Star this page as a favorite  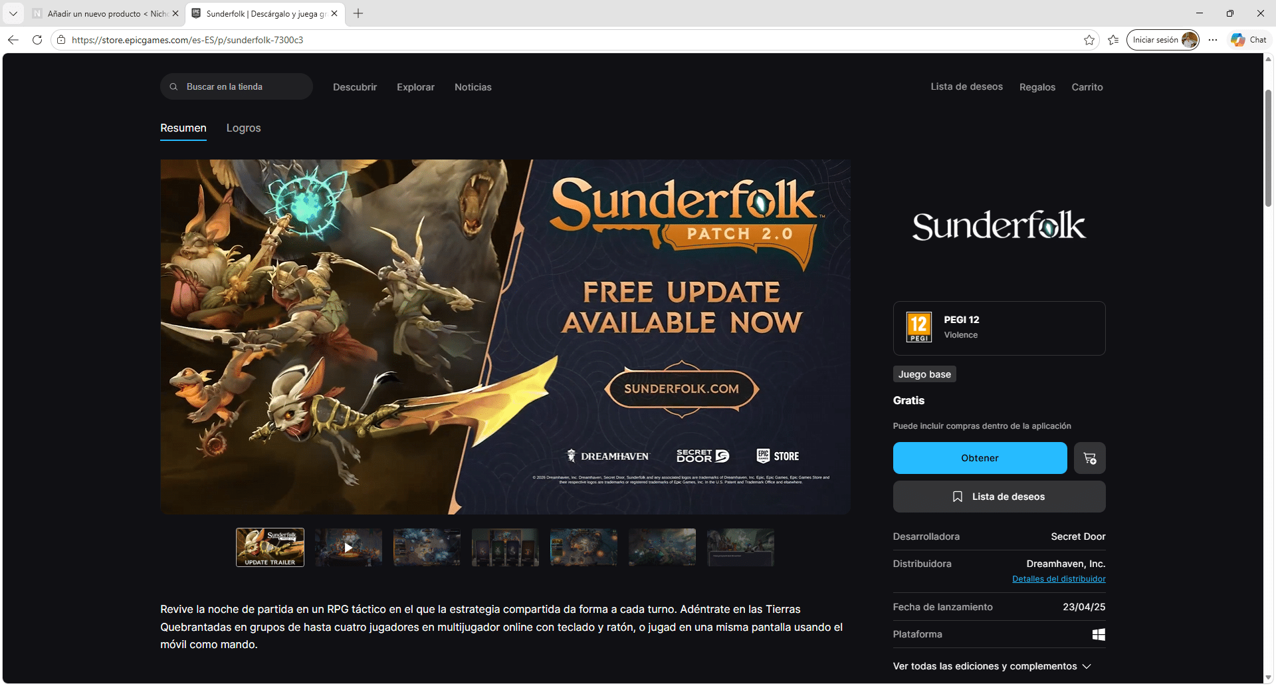click(x=1089, y=40)
